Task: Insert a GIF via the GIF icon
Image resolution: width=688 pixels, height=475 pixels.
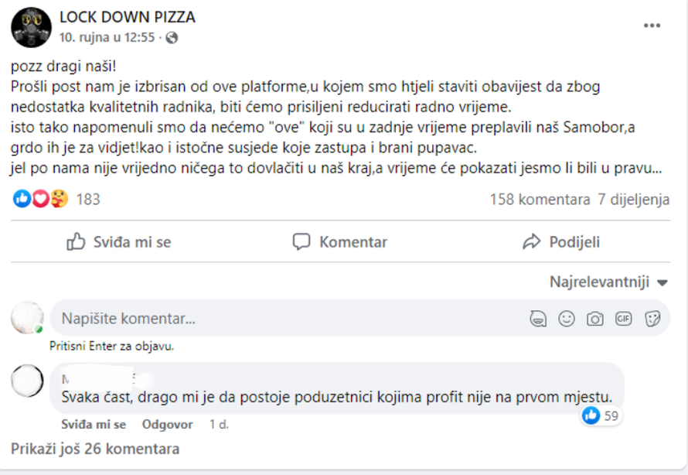Action: [x=623, y=318]
